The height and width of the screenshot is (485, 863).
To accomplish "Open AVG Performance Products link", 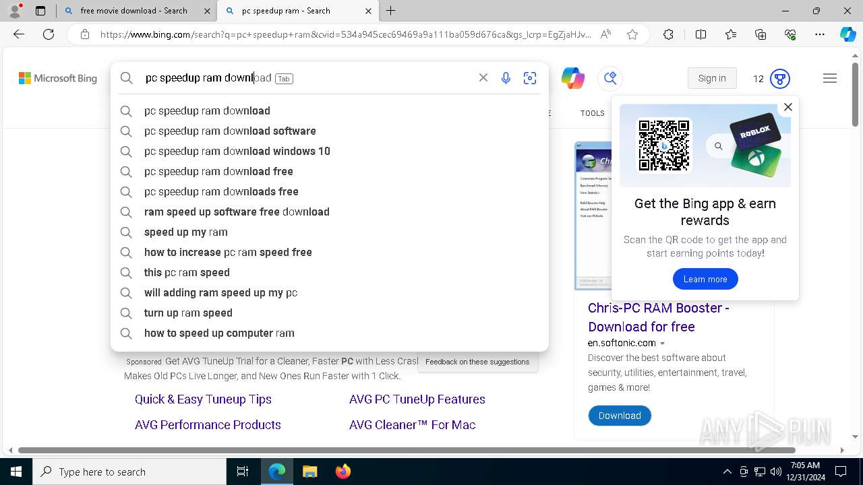I will (x=208, y=425).
